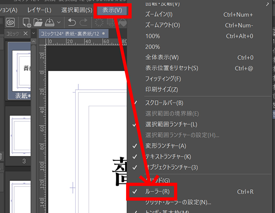Select 全体表示(W) menu entry
275x213 pixels.
point(161,57)
